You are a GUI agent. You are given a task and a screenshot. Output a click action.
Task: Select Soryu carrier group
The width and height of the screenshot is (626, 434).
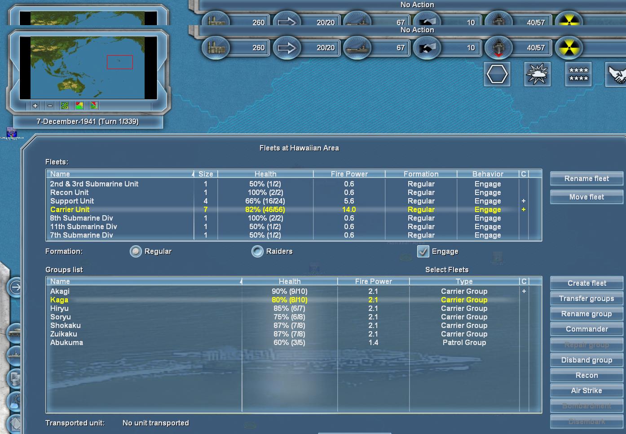[x=294, y=317]
